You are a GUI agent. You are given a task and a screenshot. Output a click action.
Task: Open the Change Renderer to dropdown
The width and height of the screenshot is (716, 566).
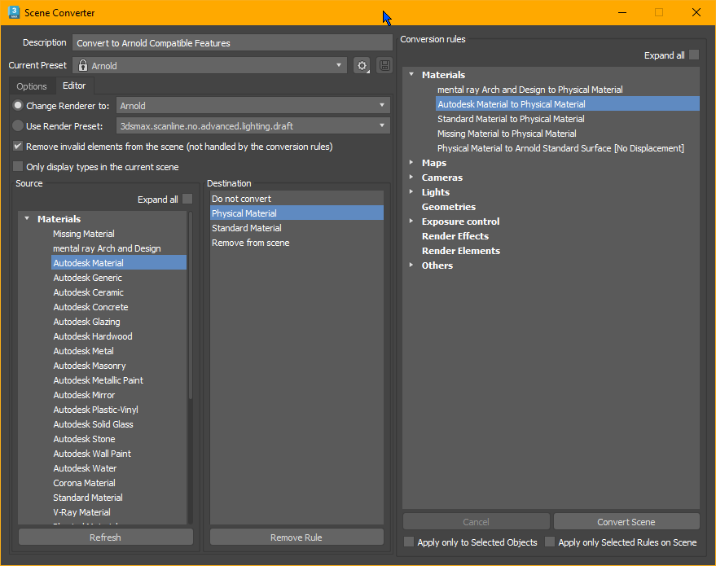pyautogui.click(x=253, y=105)
